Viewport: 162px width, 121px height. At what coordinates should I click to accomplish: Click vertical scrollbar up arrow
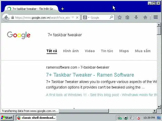tap(159, 25)
